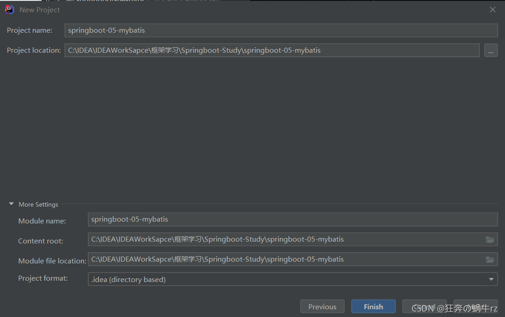Screen dimensions: 505x317
Task: Go back with the Previous button
Action: click(x=322, y=307)
